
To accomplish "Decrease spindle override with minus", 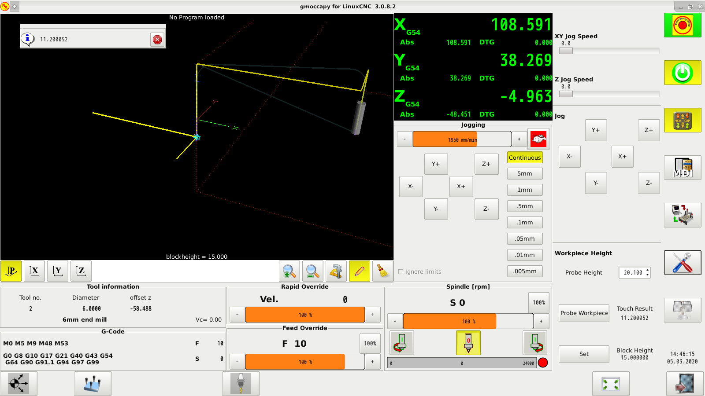I will click(395, 322).
